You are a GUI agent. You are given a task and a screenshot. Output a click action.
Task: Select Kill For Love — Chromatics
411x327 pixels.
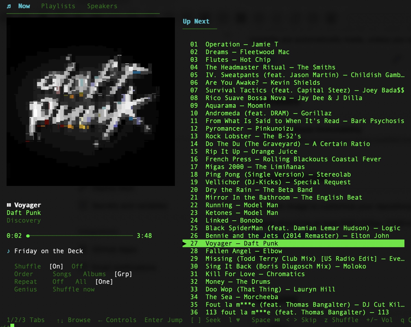293,274
